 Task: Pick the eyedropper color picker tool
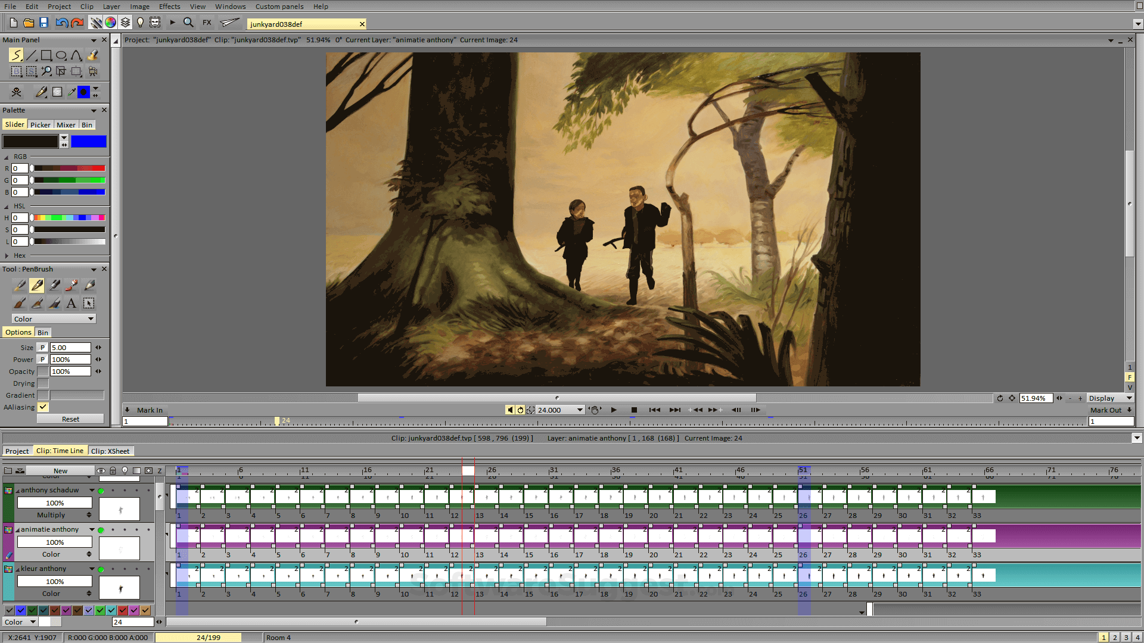coord(71,92)
